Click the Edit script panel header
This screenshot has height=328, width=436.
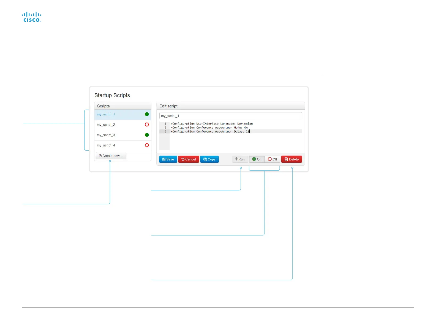[230, 106]
